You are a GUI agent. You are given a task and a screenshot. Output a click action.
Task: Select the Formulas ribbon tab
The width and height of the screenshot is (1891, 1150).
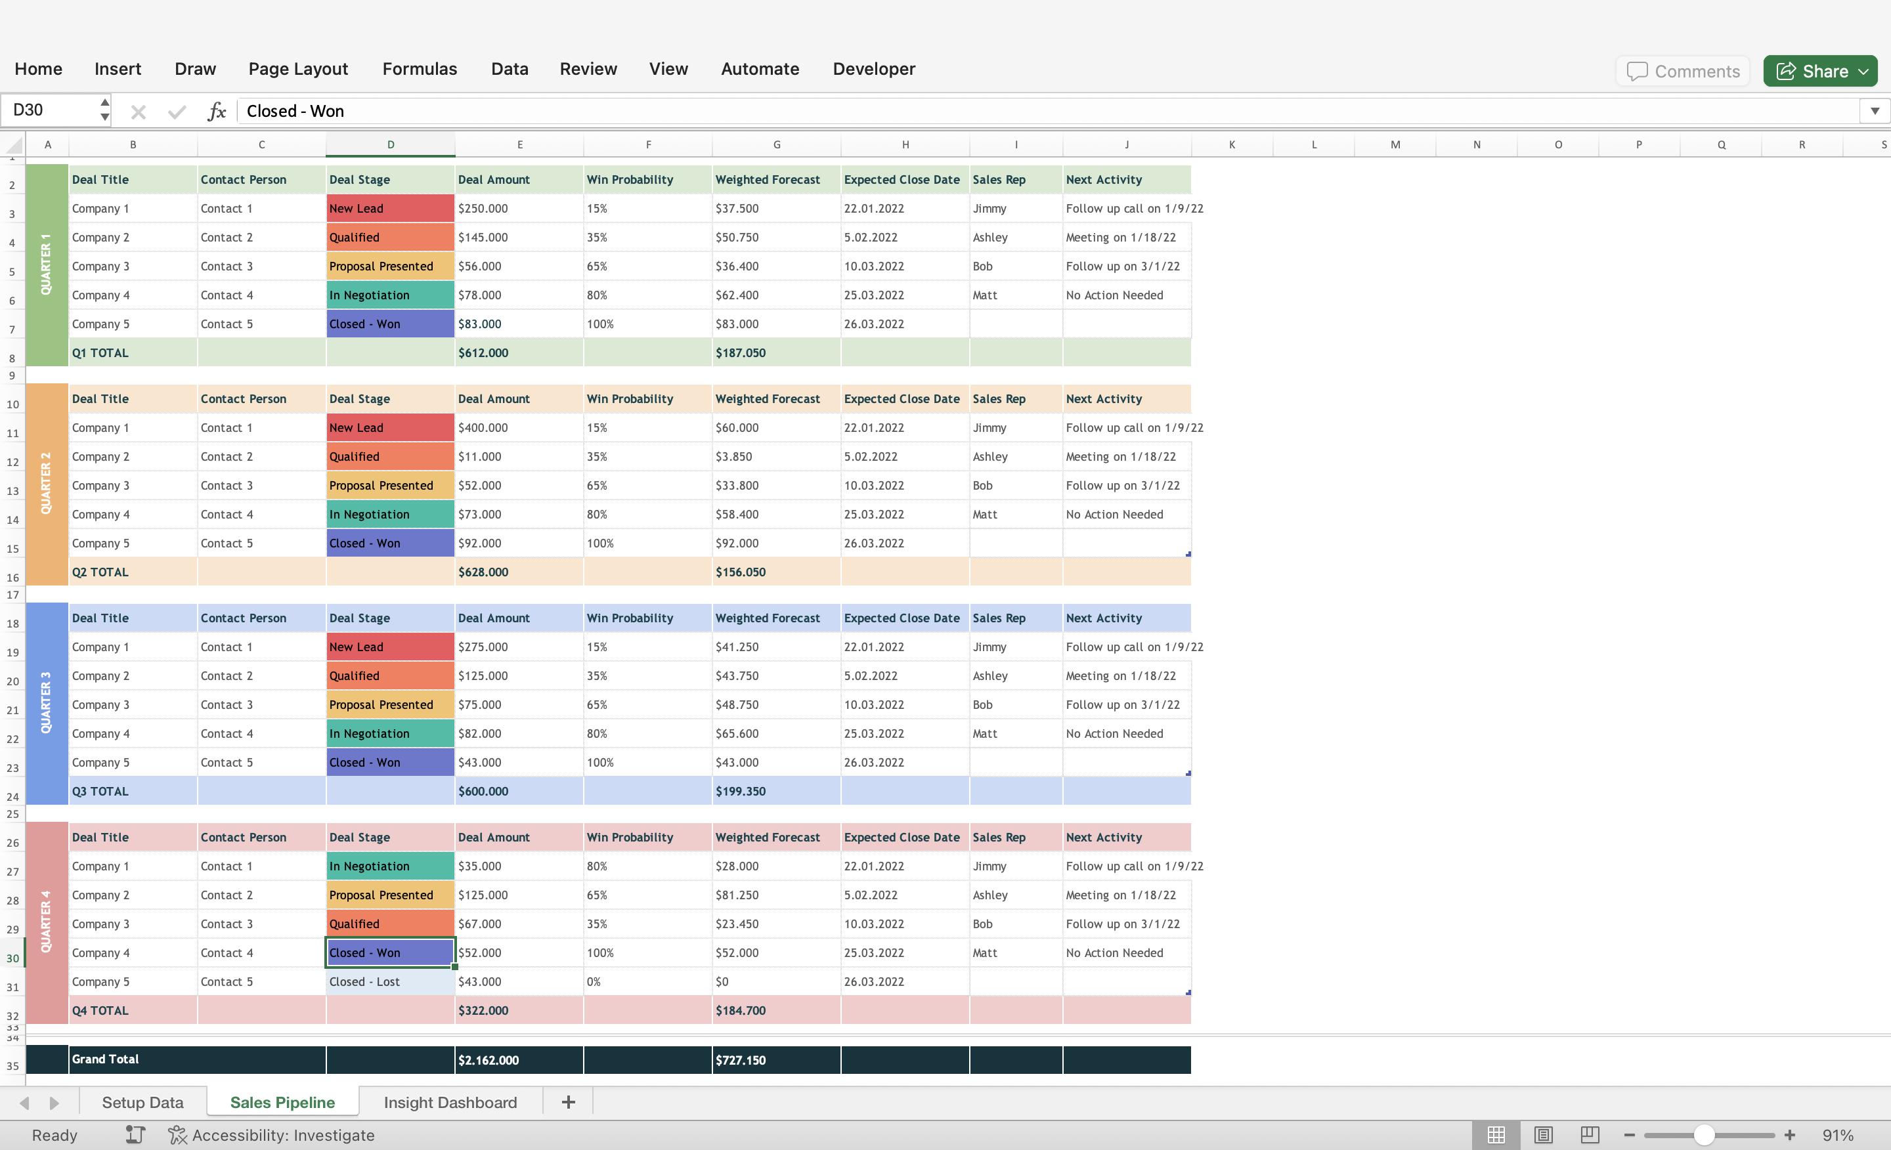[x=419, y=68]
